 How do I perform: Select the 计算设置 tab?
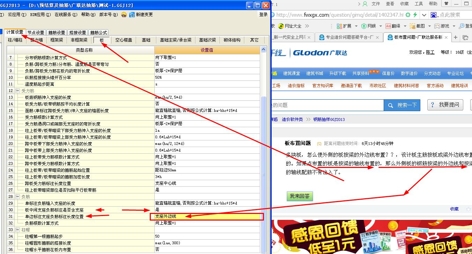(x=15, y=32)
